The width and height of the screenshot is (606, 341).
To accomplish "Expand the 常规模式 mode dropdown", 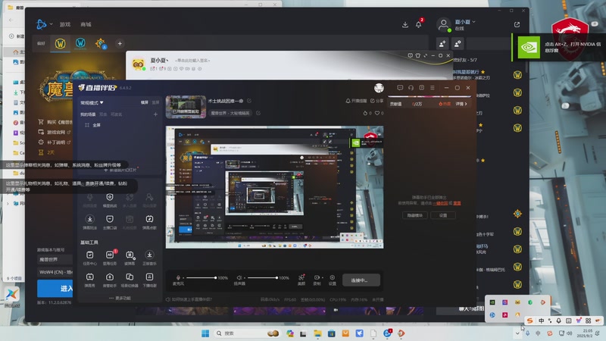I will point(92,103).
